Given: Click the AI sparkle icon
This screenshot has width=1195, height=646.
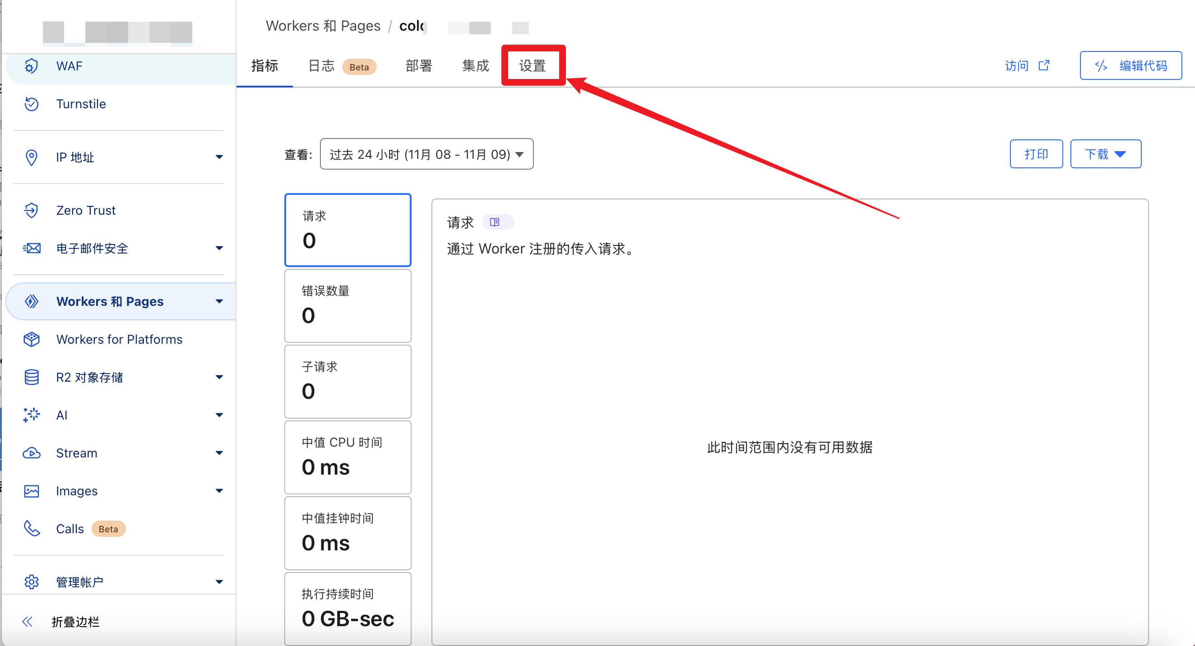Looking at the screenshot, I should pyautogui.click(x=31, y=415).
